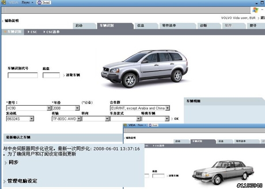Open the 软件 tab in main window
265x189 pixels.
[233, 26]
